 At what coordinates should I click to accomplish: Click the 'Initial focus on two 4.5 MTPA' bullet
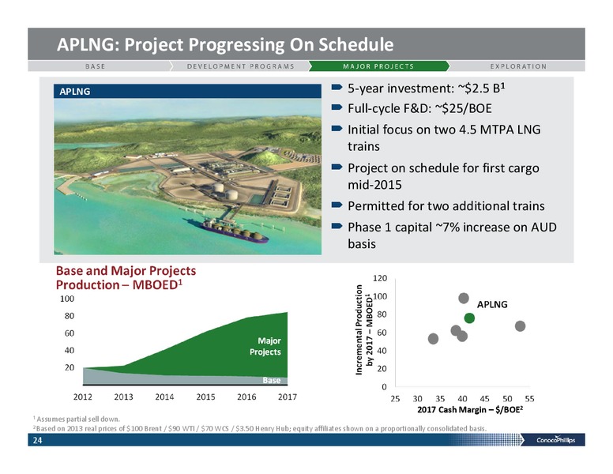[x=444, y=137]
